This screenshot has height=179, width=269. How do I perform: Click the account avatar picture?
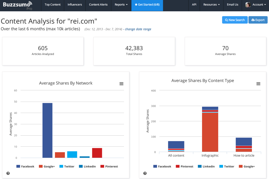(248, 5)
